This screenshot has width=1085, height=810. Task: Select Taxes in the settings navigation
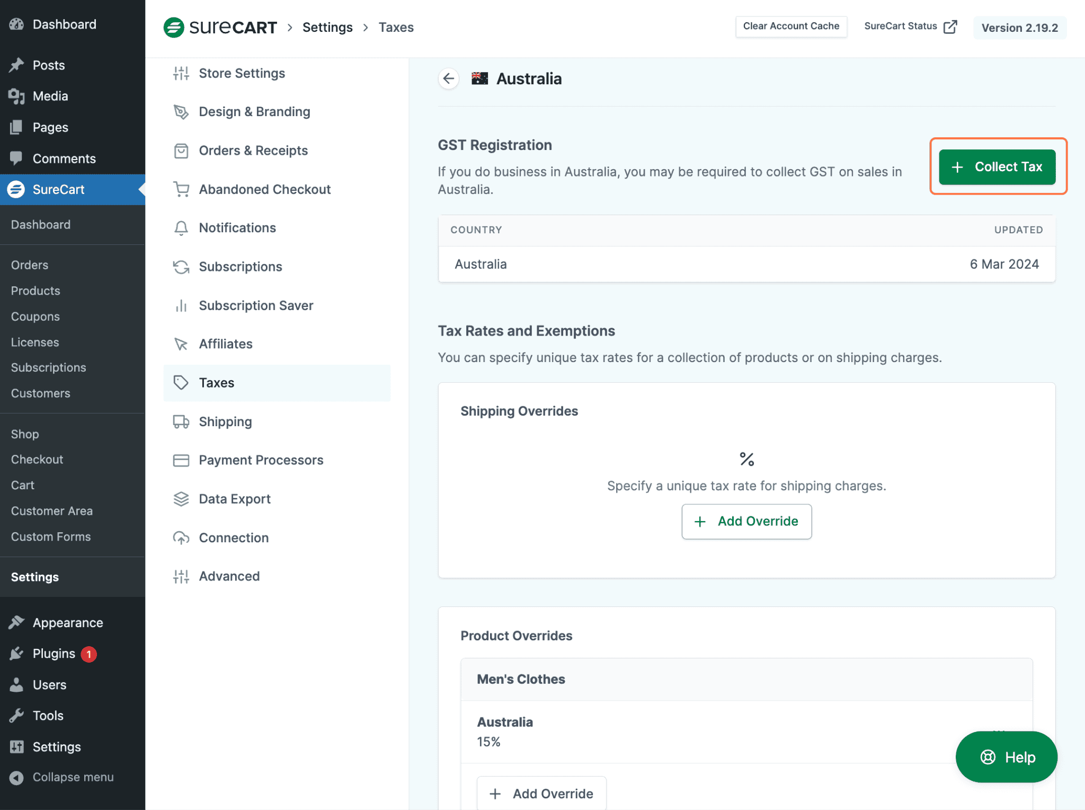(x=217, y=383)
